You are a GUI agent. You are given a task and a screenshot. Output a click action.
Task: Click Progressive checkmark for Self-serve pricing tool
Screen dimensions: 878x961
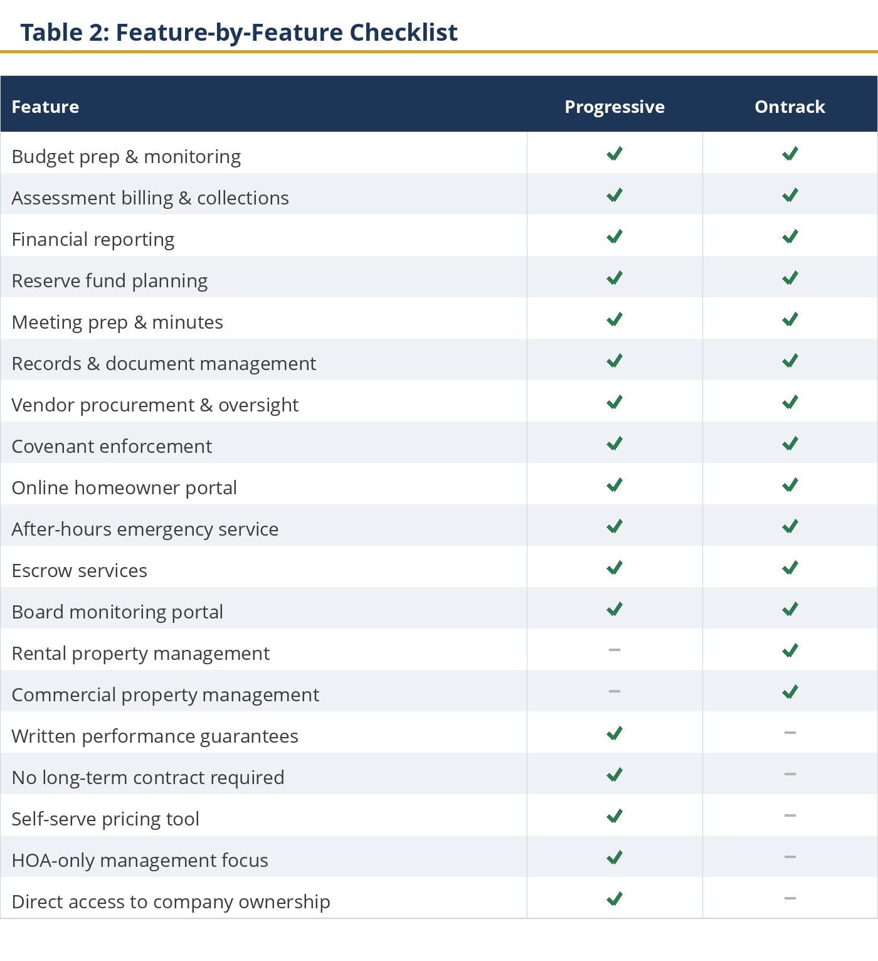(x=615, y=815)
